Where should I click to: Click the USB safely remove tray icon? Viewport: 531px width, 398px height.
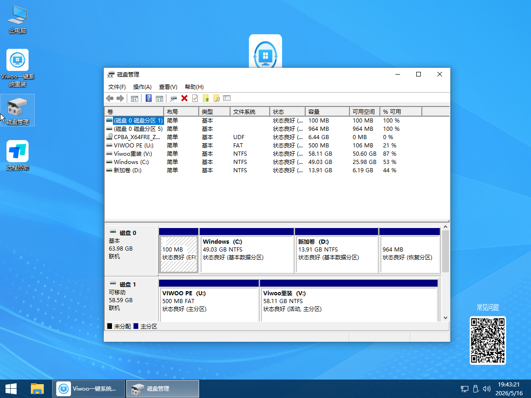[x=476, y=389]
